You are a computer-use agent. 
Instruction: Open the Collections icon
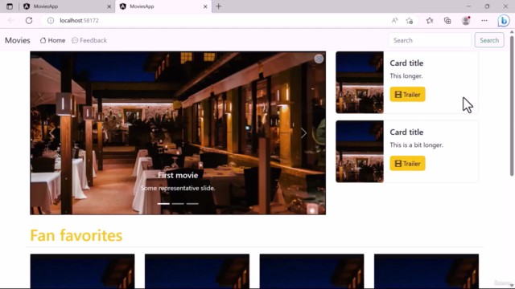point(447,21)
